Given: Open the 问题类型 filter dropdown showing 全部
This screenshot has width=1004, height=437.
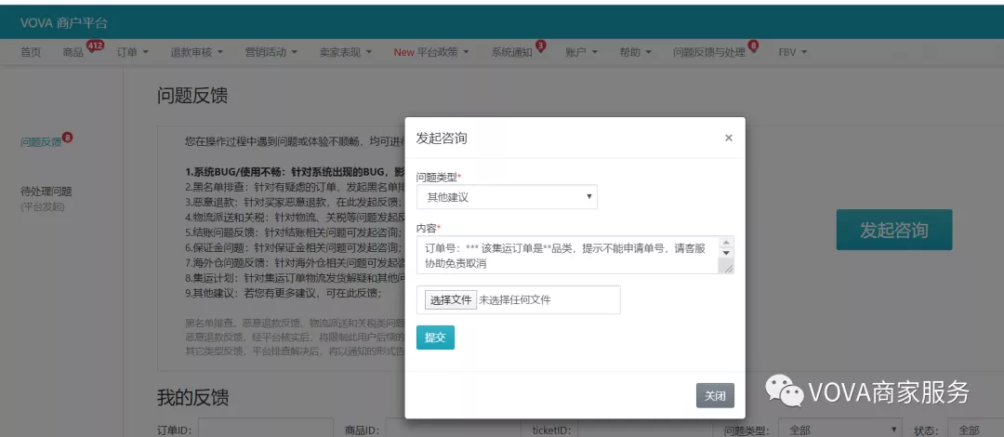Looking at the screenshot, I should pos(840,430).
